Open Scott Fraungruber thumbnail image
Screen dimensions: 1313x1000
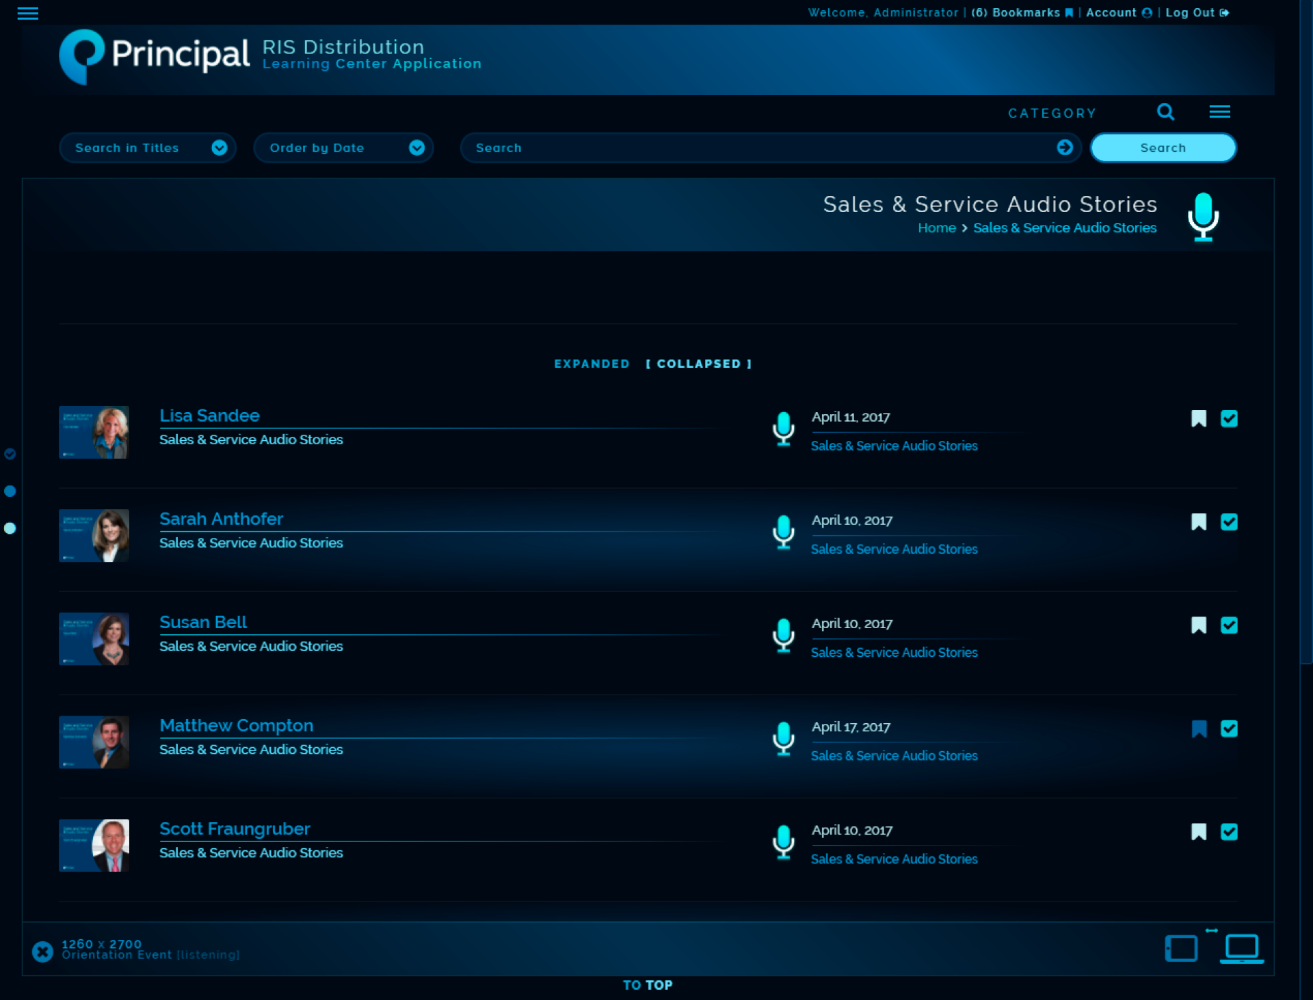pos(94,846)
